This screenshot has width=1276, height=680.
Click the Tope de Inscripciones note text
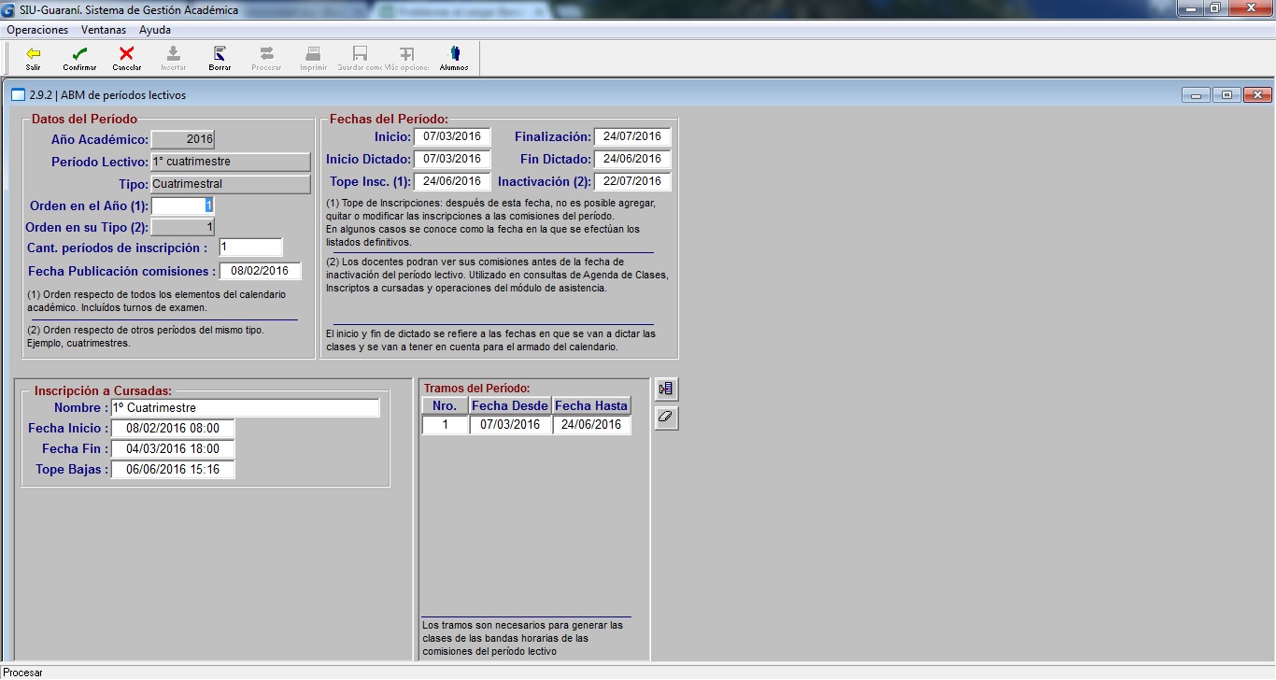(490, 222)
